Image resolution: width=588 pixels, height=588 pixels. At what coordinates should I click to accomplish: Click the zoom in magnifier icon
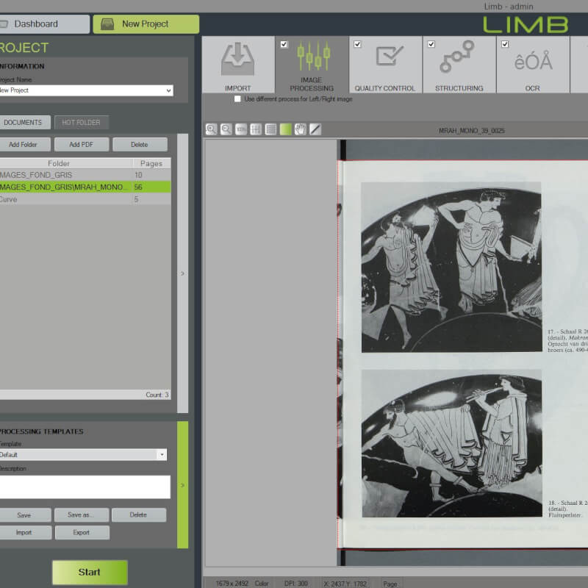click(x=212, y=129)
